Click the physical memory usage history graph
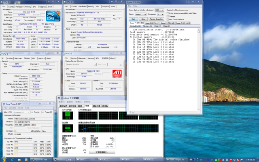Screen dimensions: 259x162 119,128
